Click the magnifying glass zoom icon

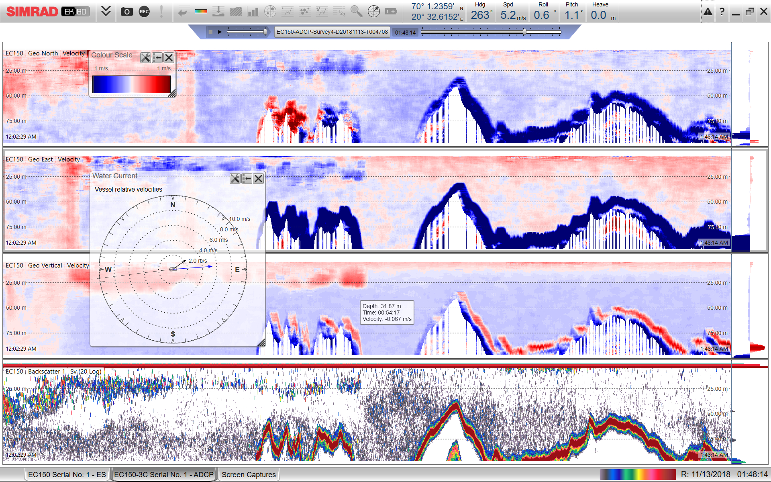356,12
